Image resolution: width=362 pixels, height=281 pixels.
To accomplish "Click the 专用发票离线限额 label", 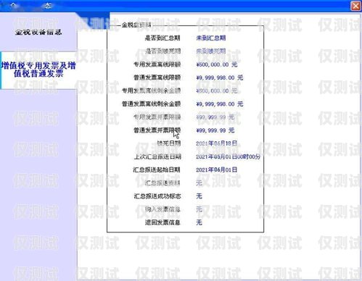I will pyautogui.click(x=157, y=64).
